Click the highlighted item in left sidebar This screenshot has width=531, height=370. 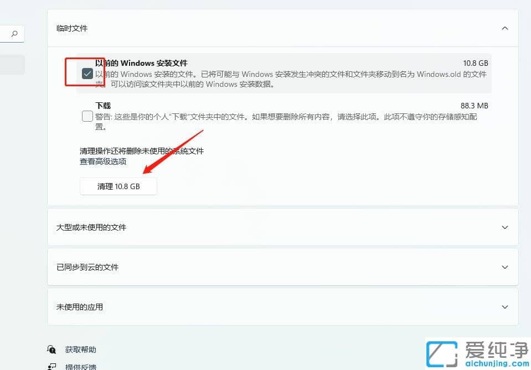coord(12,65)
